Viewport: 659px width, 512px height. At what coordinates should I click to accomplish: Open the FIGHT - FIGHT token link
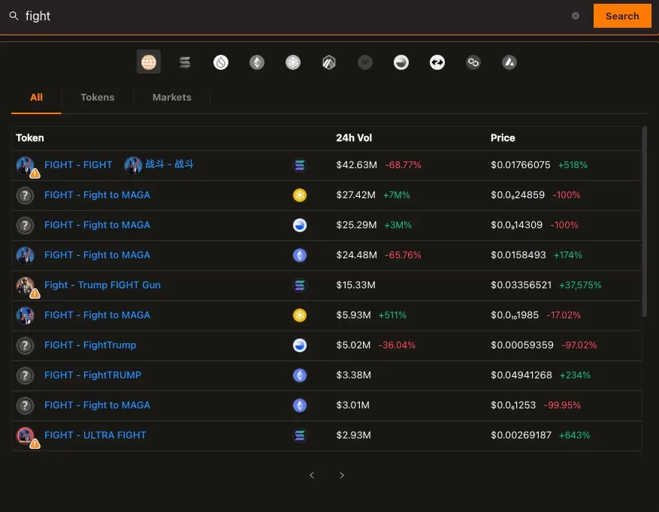click(78, 165)
